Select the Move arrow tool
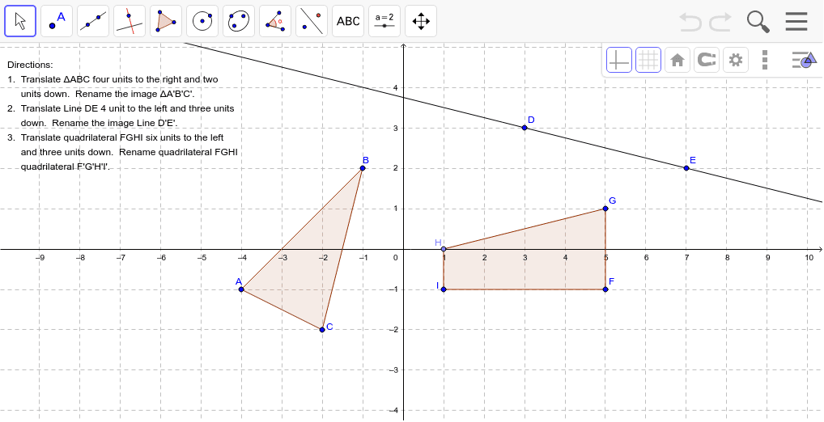 point(20,21)
